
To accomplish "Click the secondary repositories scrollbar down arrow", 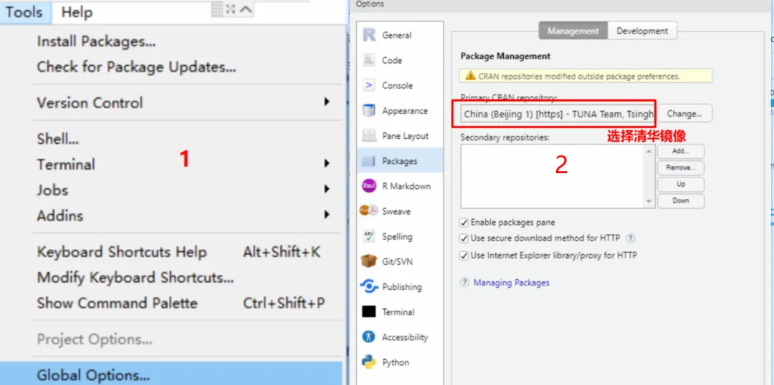I will (x=649, y=202).
